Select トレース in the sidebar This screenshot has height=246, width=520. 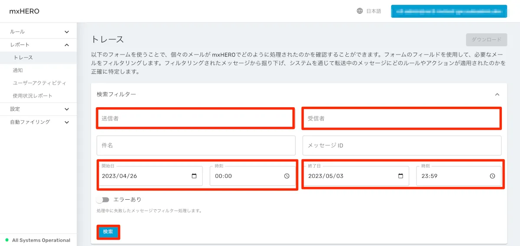[38, 58]
